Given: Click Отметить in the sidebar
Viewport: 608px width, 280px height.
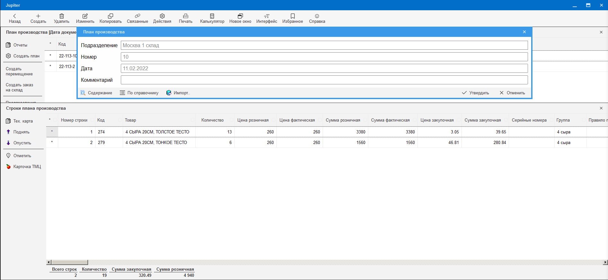Looking at the screenshot, I should click(x=19, y=156).
